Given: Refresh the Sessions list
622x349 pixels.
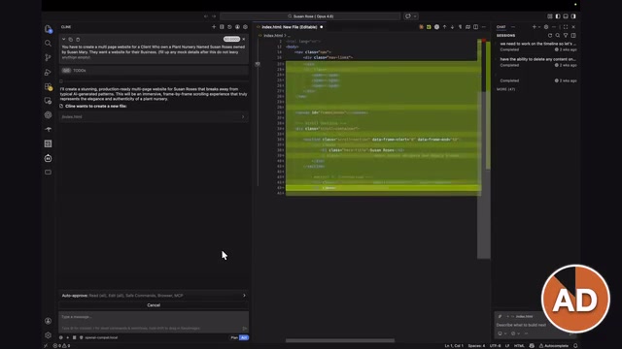Looking at the screenshot, I should click(x=550, y=35).
